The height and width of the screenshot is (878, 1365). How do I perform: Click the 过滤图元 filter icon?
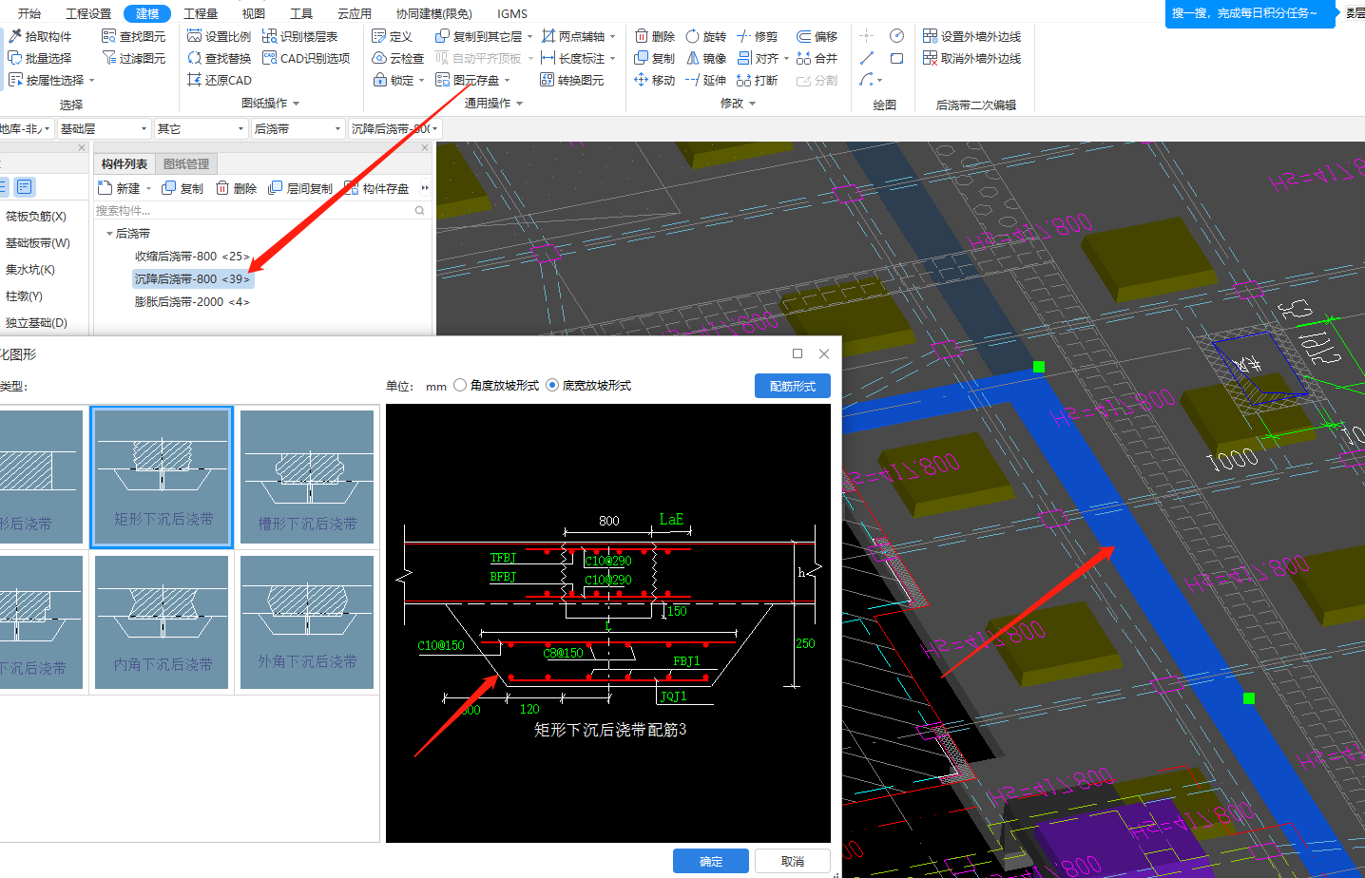(x=109, y=58)
